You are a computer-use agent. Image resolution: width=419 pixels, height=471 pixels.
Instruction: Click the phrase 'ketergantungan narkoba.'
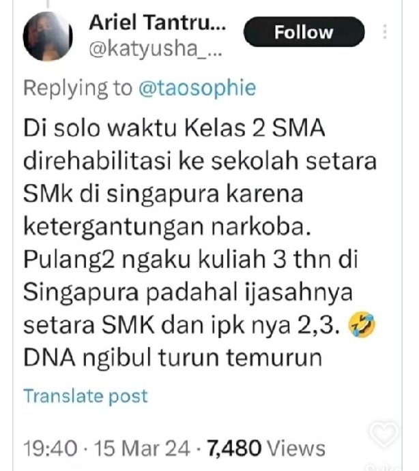[167, 227]
